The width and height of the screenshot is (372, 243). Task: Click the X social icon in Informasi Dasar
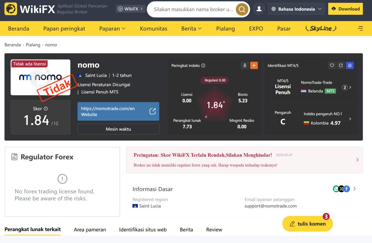pyautogui.click(x=341, y=189)
